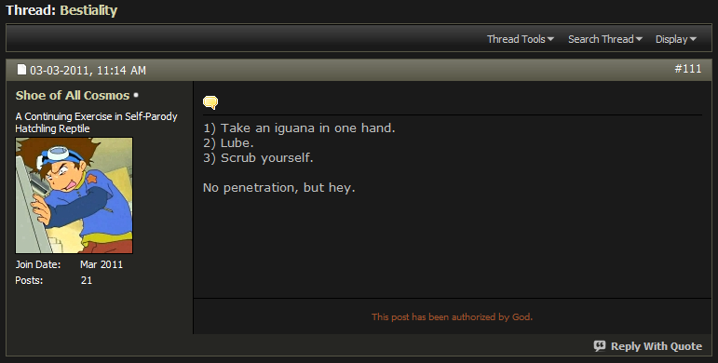Expand the Search Thread dropdown
Image resolution: width=718 pixels, height=363 pixels.
click(x=605, y=39)
